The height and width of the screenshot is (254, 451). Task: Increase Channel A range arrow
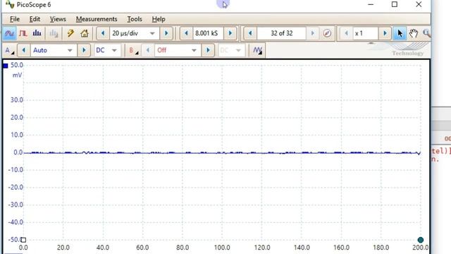point(84,50)
